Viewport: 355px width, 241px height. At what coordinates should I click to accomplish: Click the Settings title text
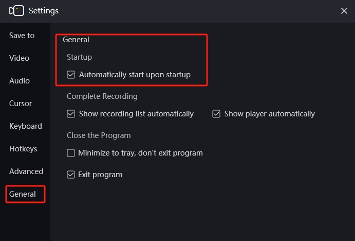tap(44, 11)
